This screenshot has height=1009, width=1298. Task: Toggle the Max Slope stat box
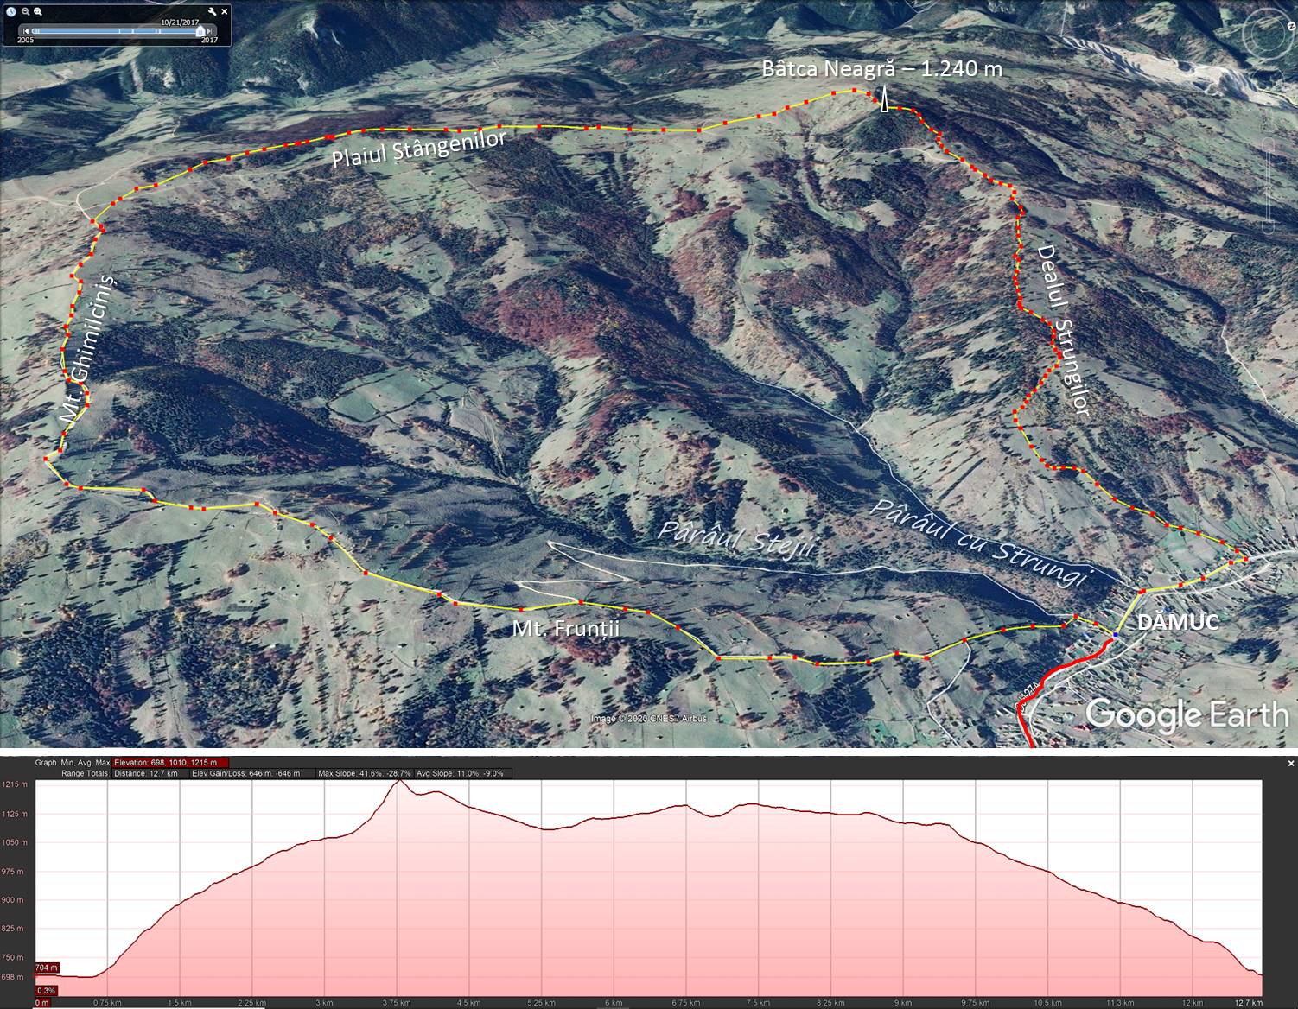(364, 773)
